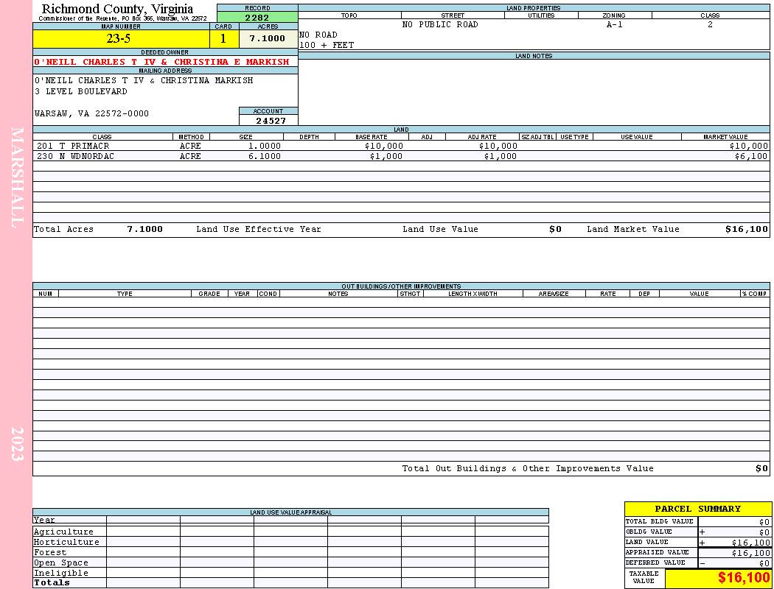Image resolution: width=774 pixels, height=589 pixels.
Task: Click the Open Space row label
Action: coord(60,563)
